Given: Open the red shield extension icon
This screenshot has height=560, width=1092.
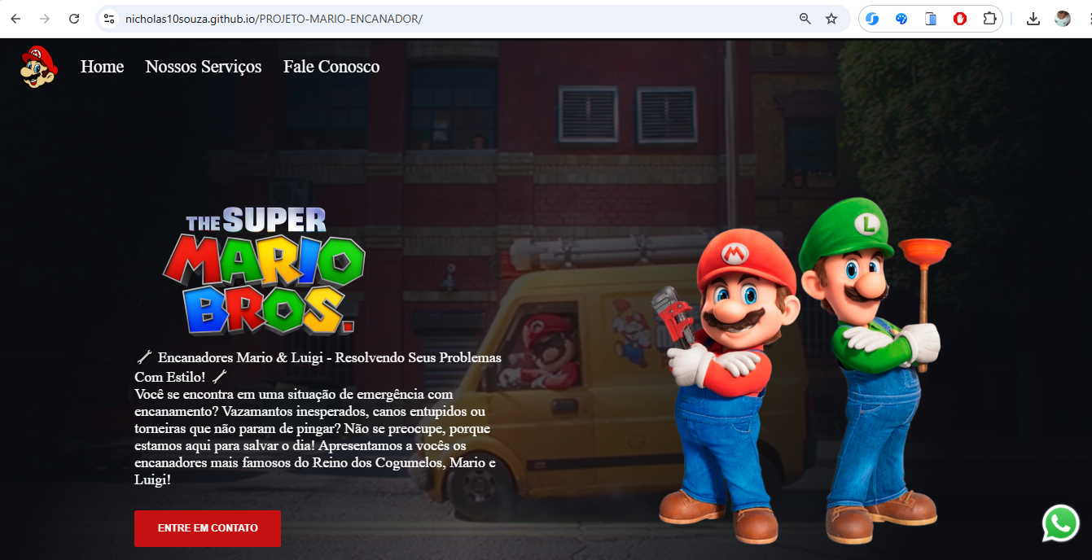Looking at the screenshot, I should click(960, 19).
